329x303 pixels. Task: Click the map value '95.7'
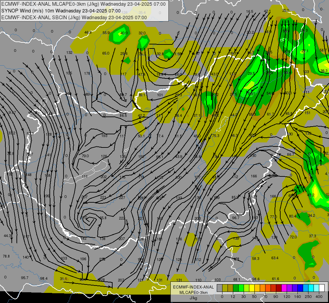tap(25, 278)
